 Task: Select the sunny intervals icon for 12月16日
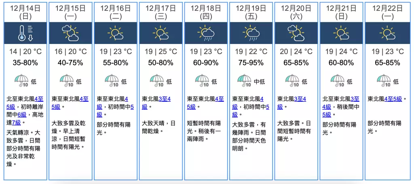point(116,33)
